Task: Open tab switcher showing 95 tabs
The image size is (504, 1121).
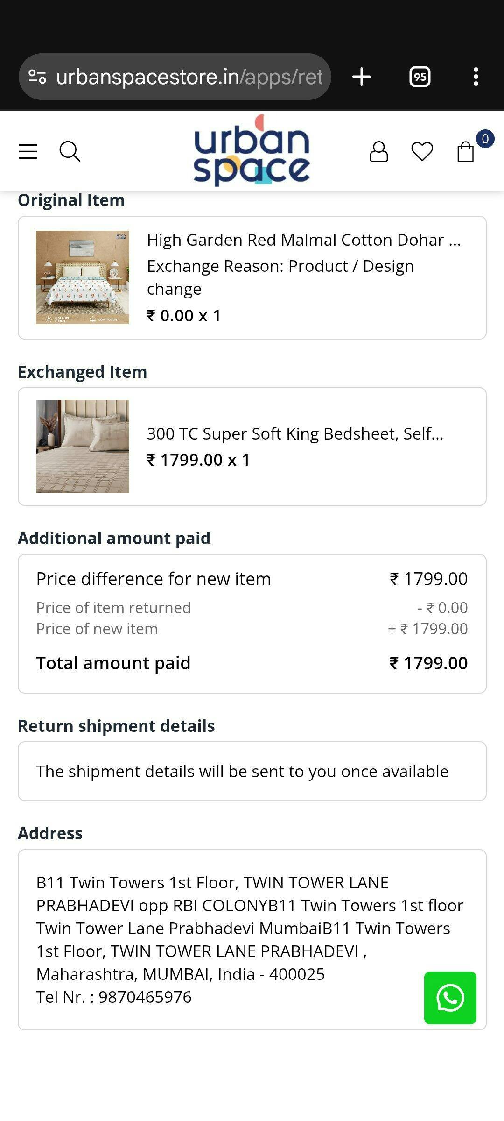Action: 420,77
